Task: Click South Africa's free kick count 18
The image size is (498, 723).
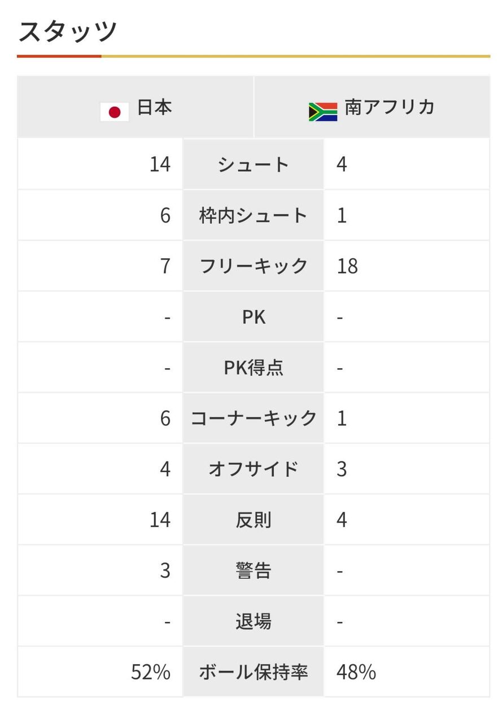Action: 347,266
